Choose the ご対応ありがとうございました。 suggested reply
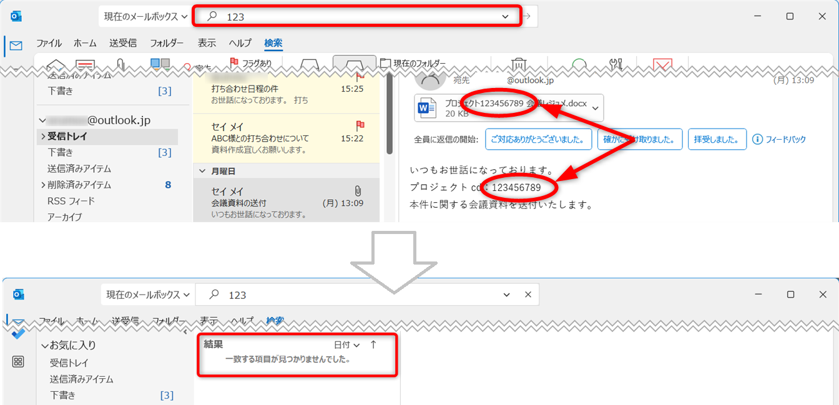 click(538, 139)
